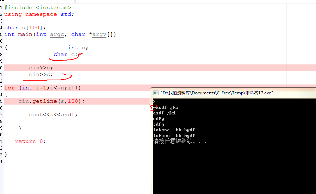Click the "#include <iostream>" line

[x=38, y=8]
